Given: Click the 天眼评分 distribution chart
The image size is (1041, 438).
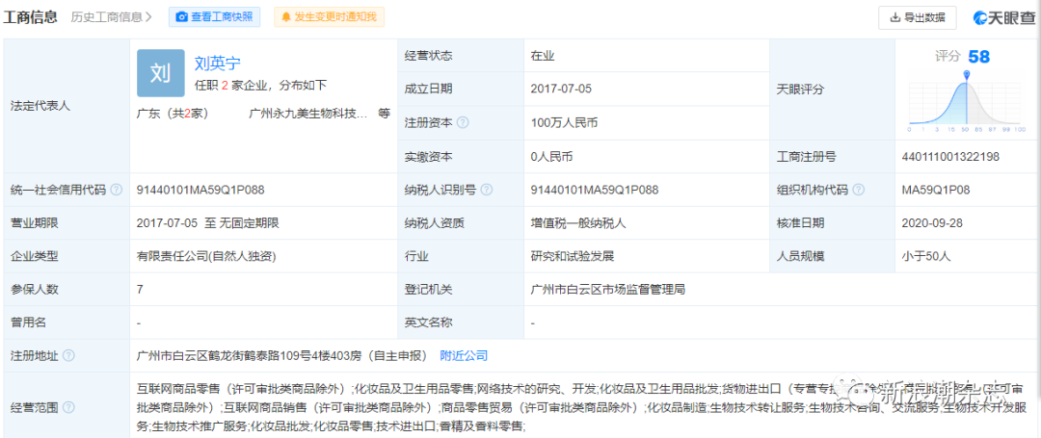Looking at the screenshot, I should 967,101.
